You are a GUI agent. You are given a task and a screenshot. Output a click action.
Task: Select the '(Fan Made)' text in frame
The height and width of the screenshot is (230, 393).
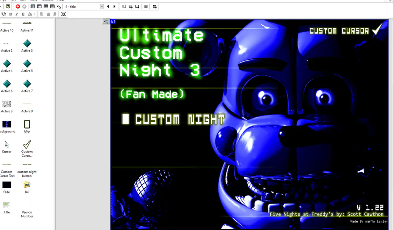152,94
